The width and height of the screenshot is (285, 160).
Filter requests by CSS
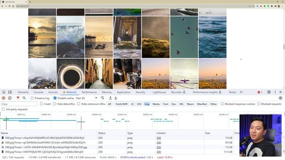(x=139, y=104)
